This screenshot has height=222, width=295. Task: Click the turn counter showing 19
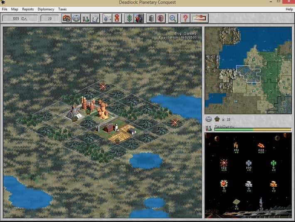pos(49,18)
